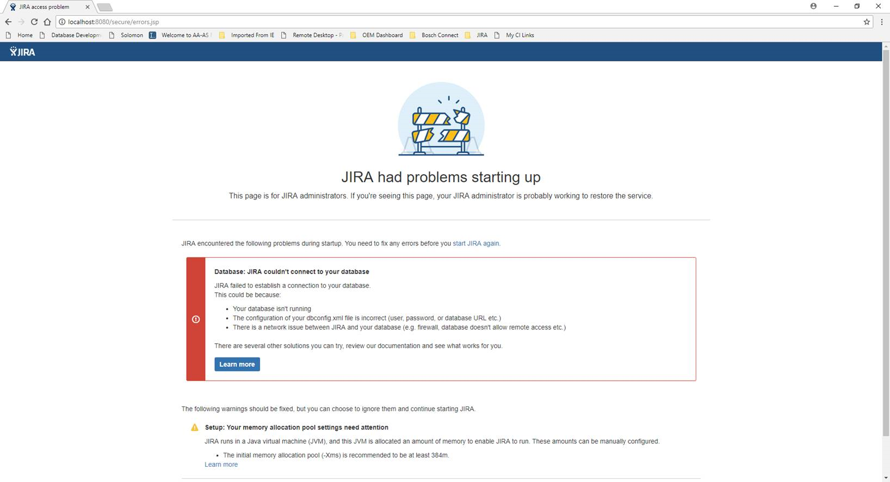This screenshot has width=890, height=482.
Task: Click the dbconfig.xml configuration bullet text
Action: point(367,318)
